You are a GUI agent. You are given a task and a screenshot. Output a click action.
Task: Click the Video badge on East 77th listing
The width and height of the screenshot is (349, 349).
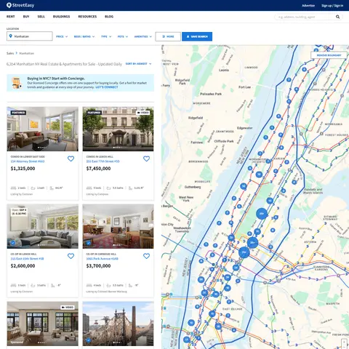143,113
